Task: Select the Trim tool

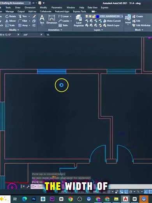Action: (23, 16)
